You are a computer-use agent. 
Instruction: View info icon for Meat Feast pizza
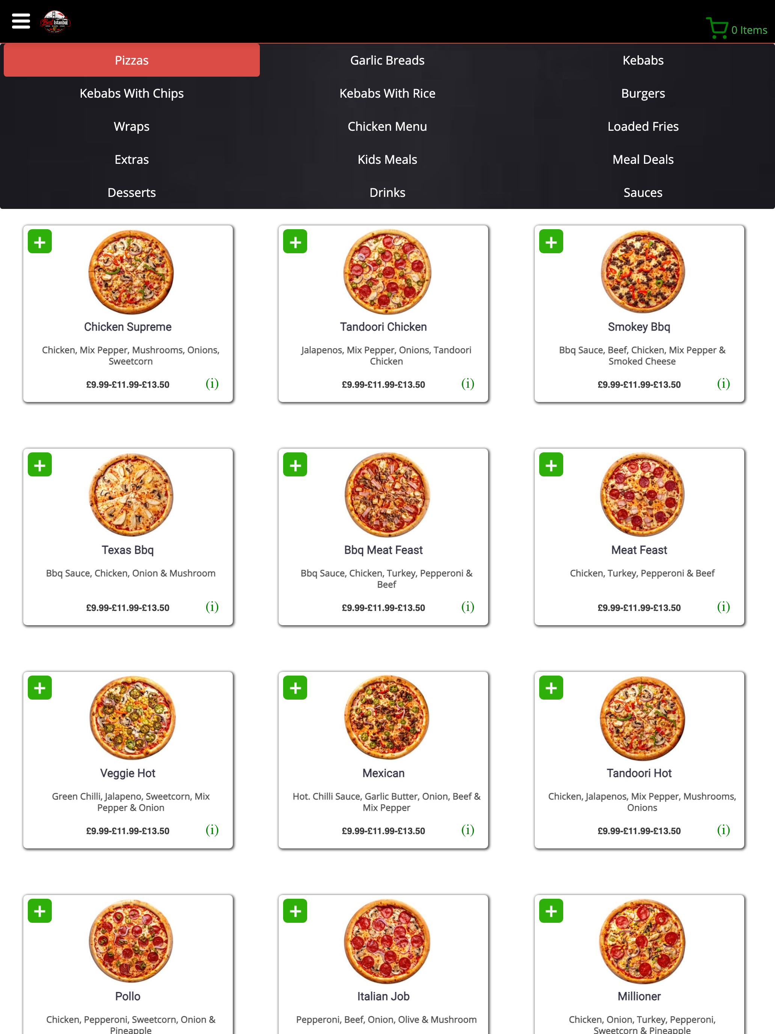click(723, 607)
